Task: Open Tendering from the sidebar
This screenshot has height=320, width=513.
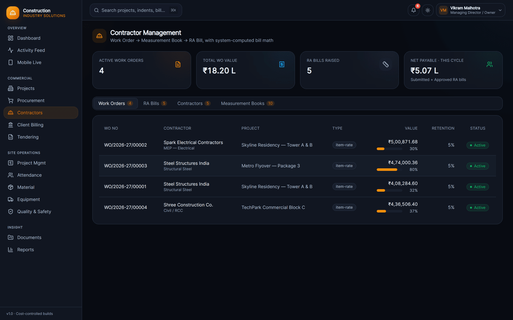Action: tap(41, 137)
